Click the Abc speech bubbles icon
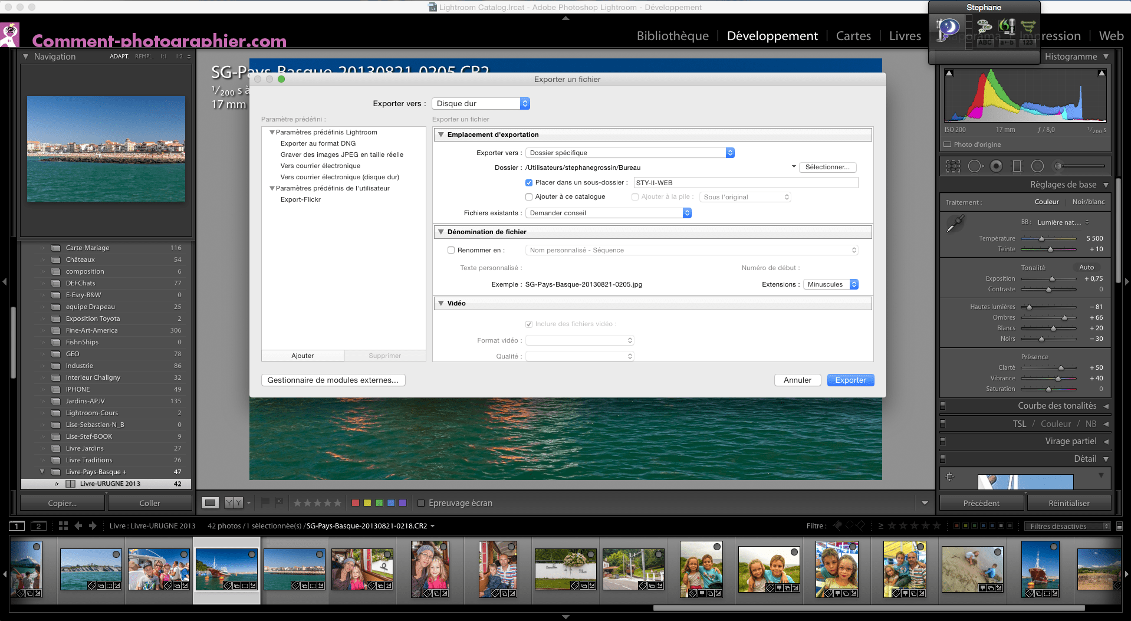The image size is (1131, 621). click(x=984, y=25)
